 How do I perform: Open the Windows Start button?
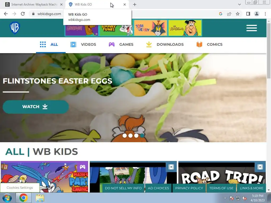pyautogui.click(x=7, y=198)
